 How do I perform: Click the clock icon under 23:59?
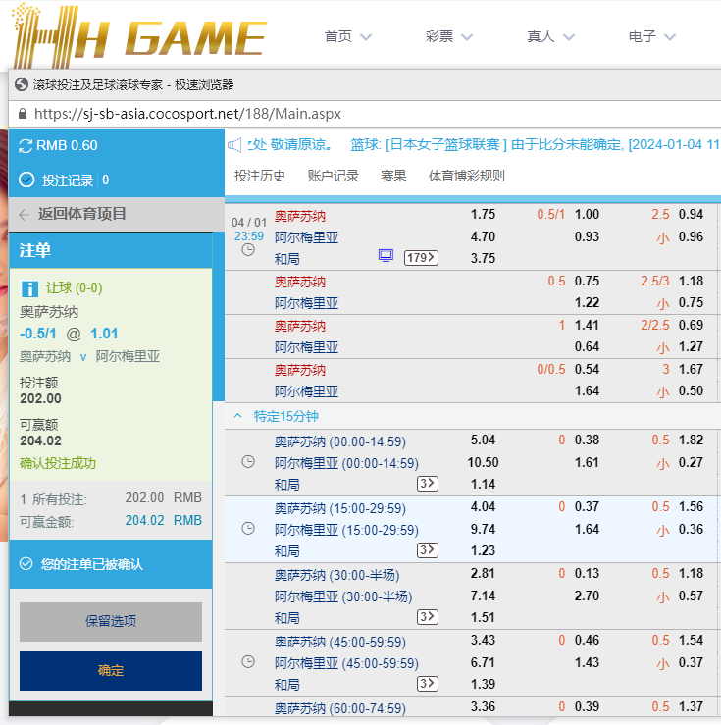click(x=248, y=250)
